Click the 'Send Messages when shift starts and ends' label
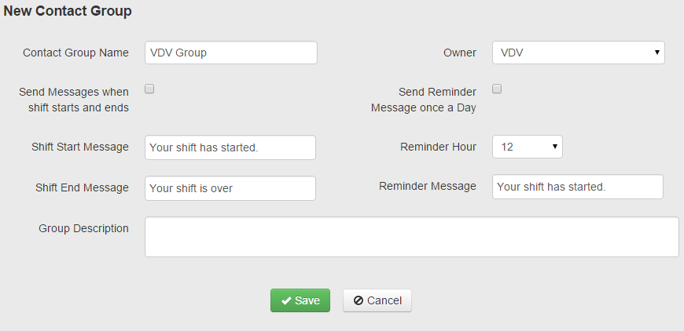Viewport: 684px width, 331px height. 74,100
